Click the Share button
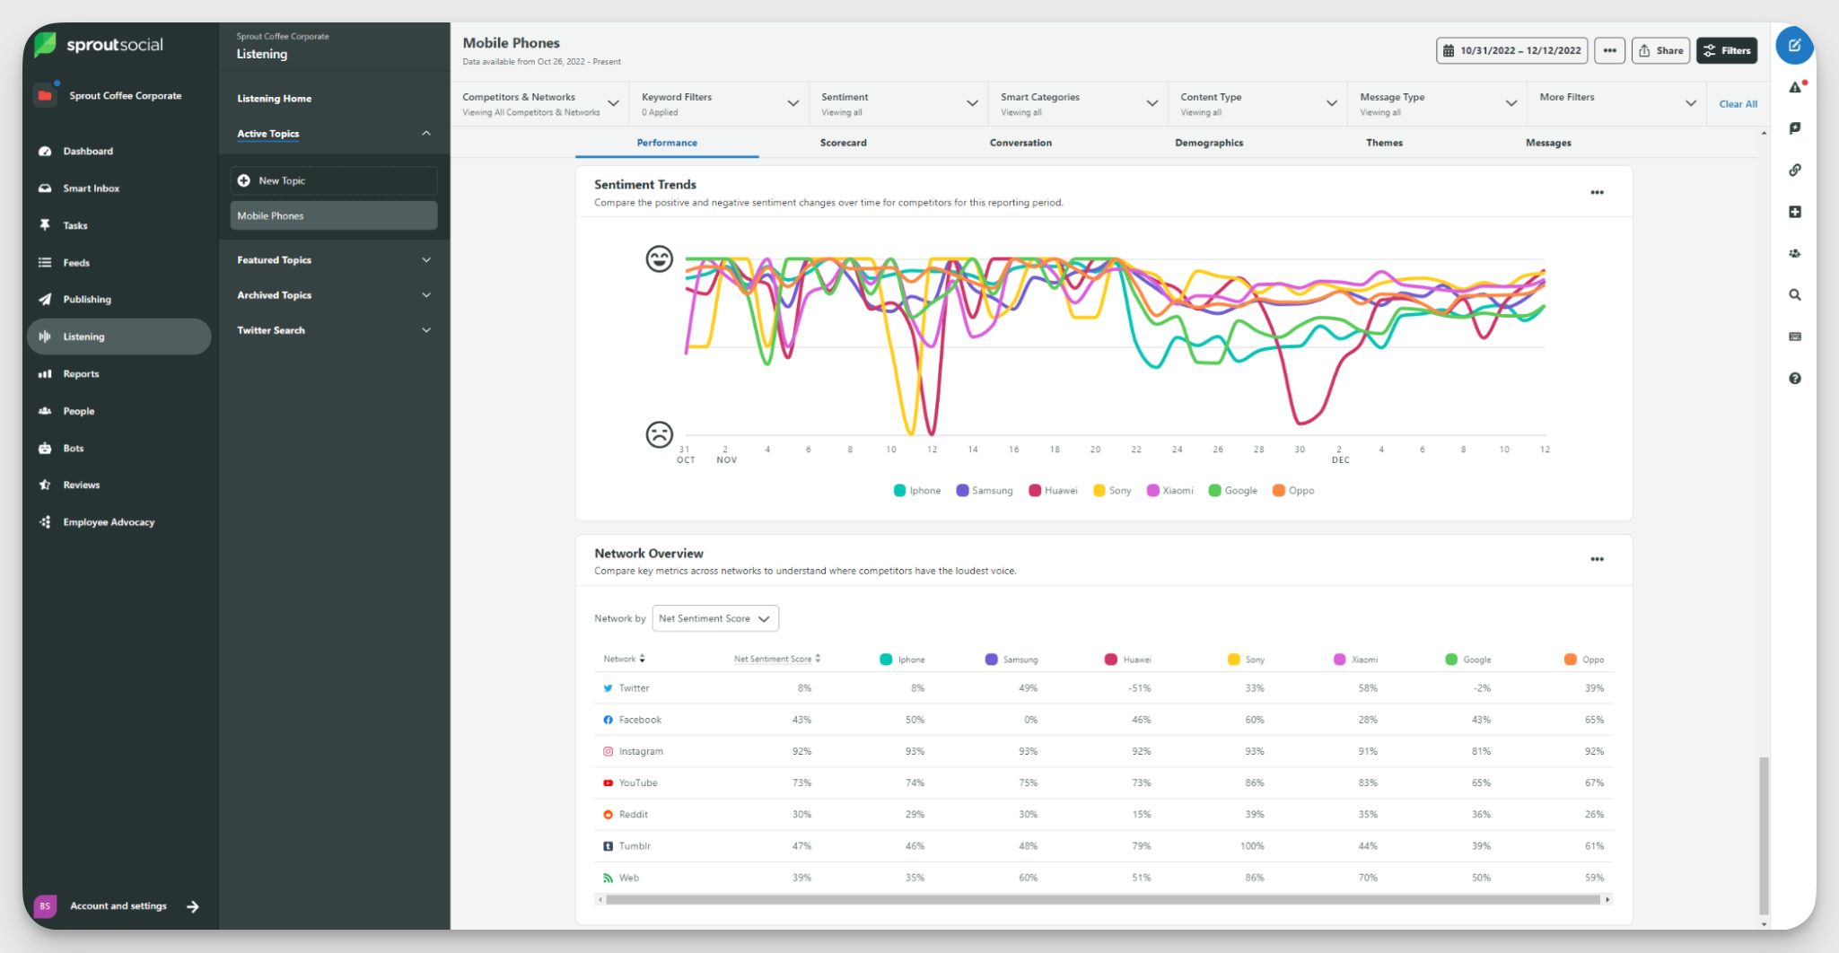Image resolution: width=1839 pixels, height=953 pixels. [x=1660, y=51]
